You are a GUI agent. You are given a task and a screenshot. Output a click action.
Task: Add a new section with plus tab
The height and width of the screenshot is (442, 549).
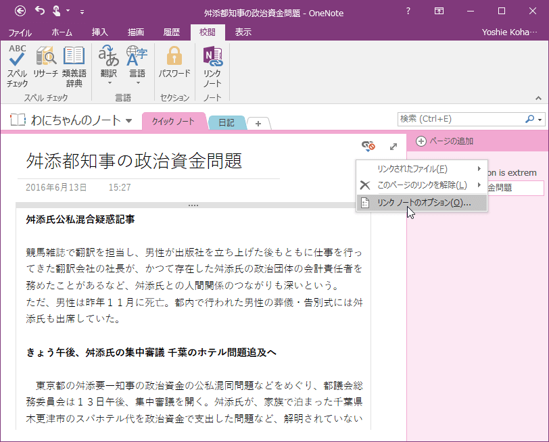(x=258, y=124)
